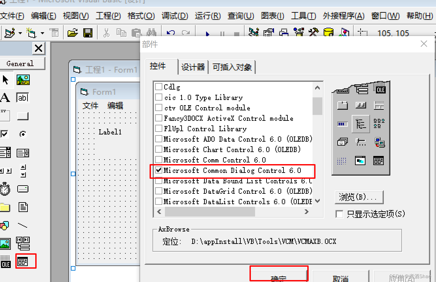Image resolution: width=436 pixels, height=282 pixels.
Task: Check the Cdlg component checkbox
Action: click(x=159, y=87)
